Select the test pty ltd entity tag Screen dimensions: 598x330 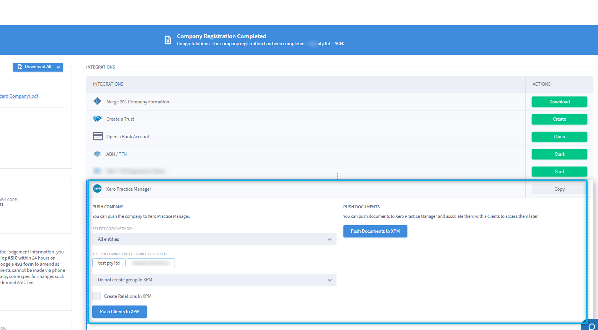109,263
